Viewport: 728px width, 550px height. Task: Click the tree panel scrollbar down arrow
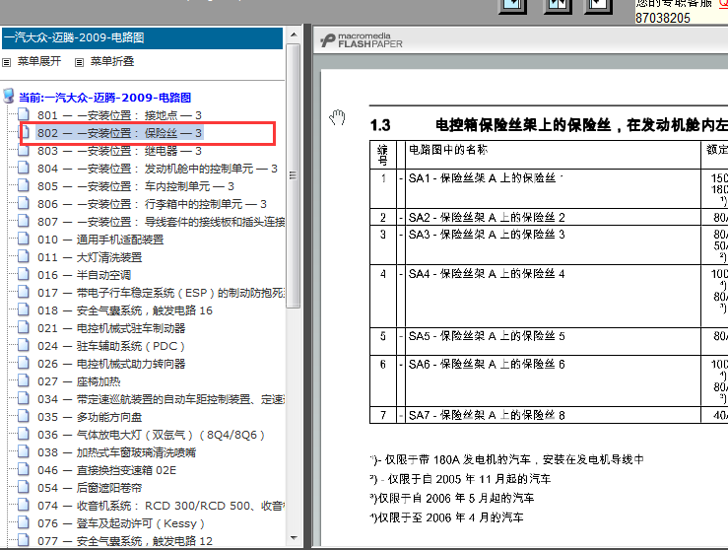pyautogui.click(x=294, y=538)
